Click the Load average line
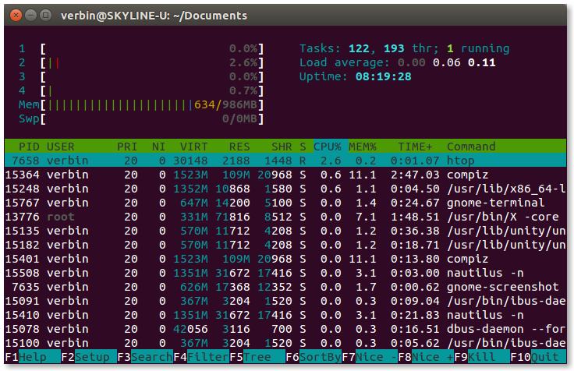 (x=398, y=62)
